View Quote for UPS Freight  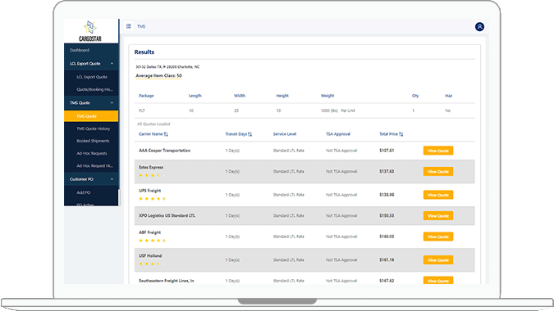click(x=438, y=195)
